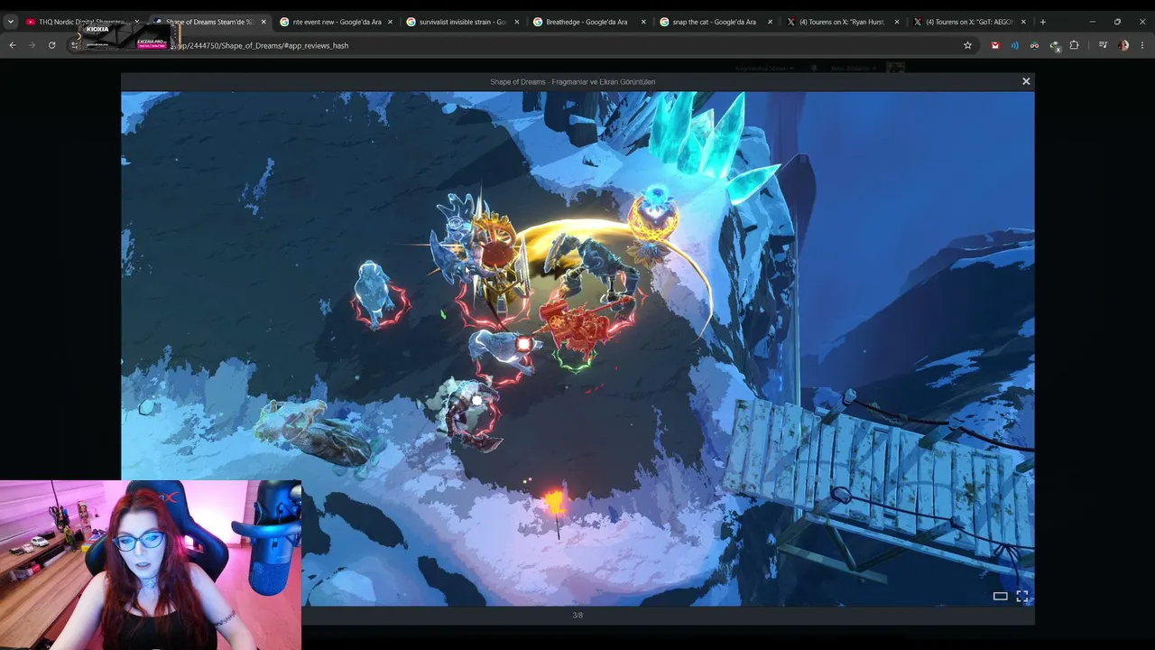Switch to the Shape of Dreams Steam tab

[x=209, y=22]
